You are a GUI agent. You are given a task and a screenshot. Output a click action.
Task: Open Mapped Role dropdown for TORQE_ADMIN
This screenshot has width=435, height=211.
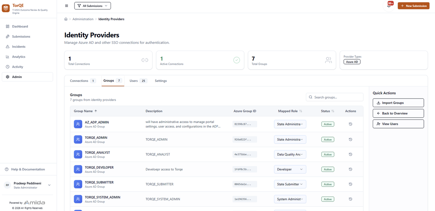coord(290,139)
